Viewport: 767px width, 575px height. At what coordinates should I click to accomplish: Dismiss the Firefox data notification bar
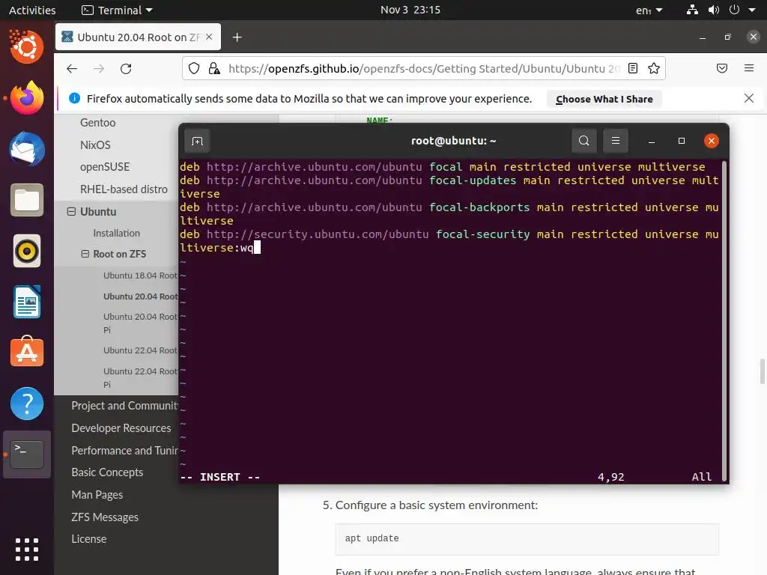click(748, 98)
